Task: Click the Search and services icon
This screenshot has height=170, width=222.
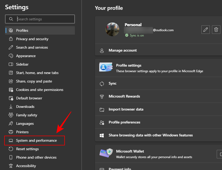Action: 11,47
